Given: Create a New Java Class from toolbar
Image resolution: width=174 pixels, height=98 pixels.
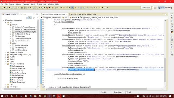Looking at the screenshot, I should 55,8.
